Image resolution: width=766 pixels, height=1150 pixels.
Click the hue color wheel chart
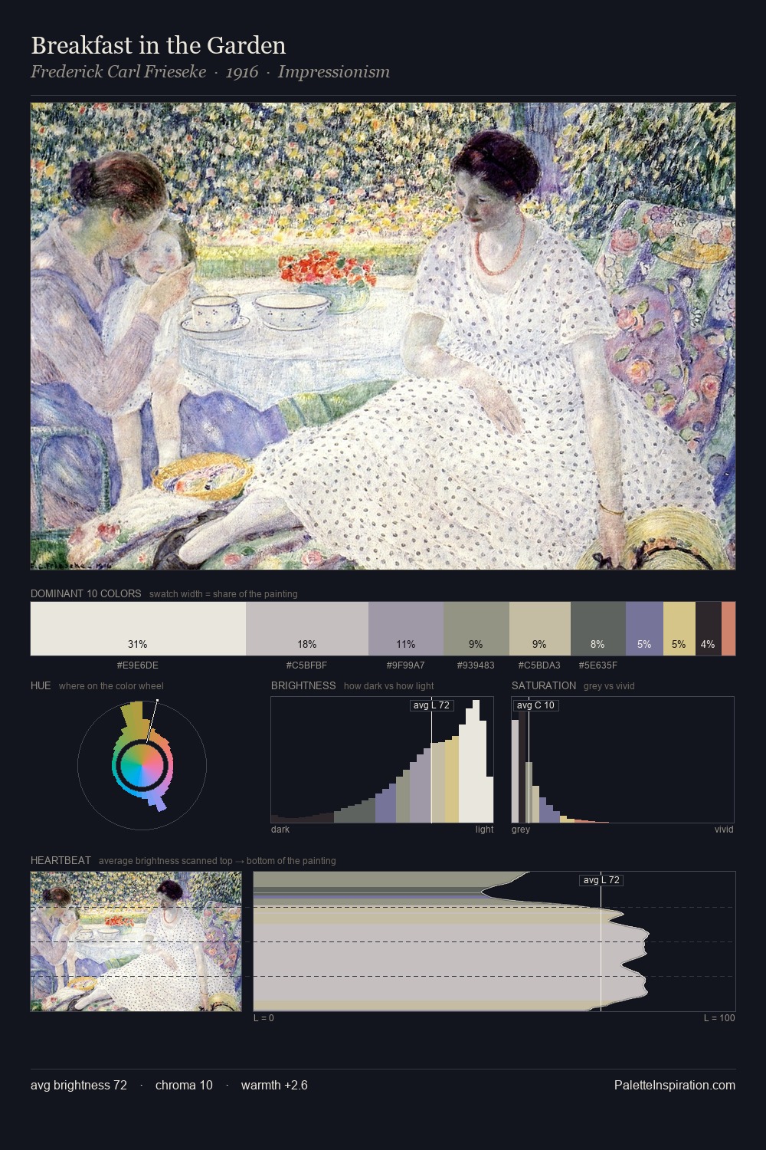pyautogui.click(x=142, y=764)
